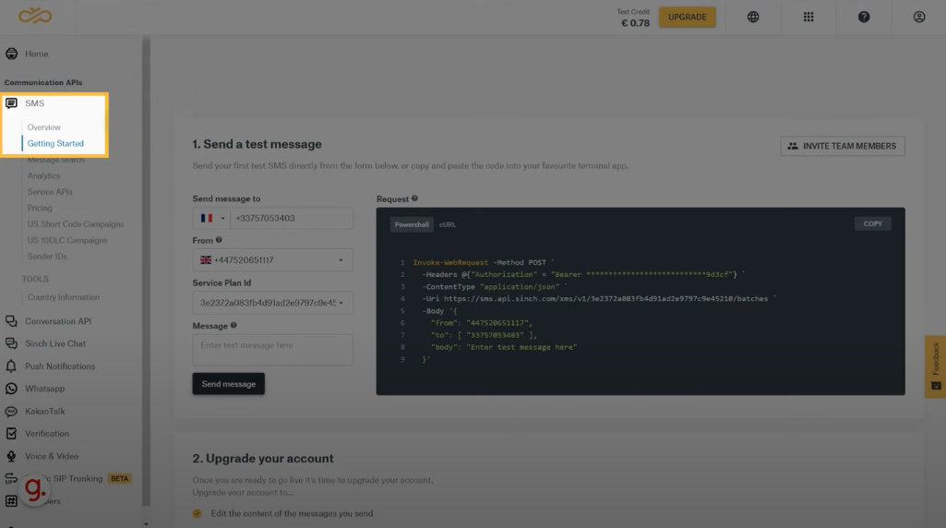Click the Push Notifications bell icon

[x=11, y=366]
